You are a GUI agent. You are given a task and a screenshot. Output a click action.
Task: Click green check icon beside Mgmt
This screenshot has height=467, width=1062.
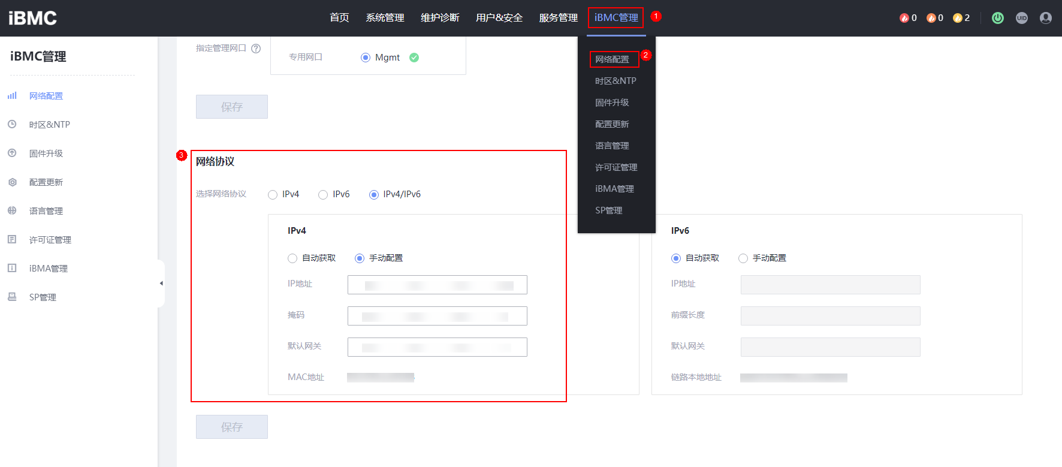coord(414,58)
